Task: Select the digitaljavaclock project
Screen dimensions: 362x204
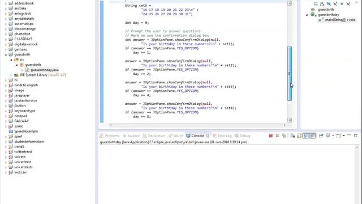Action: 26,44
